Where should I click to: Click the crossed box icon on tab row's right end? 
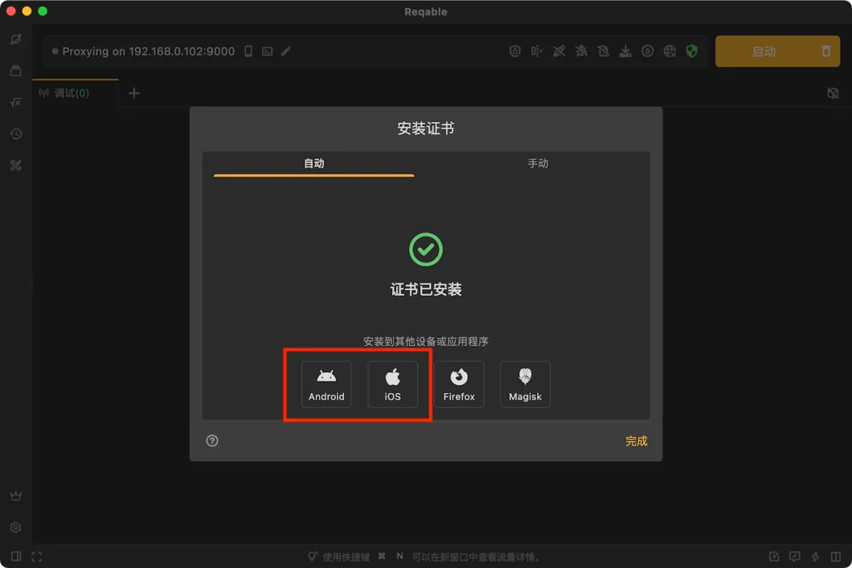(x=832, y=93)
